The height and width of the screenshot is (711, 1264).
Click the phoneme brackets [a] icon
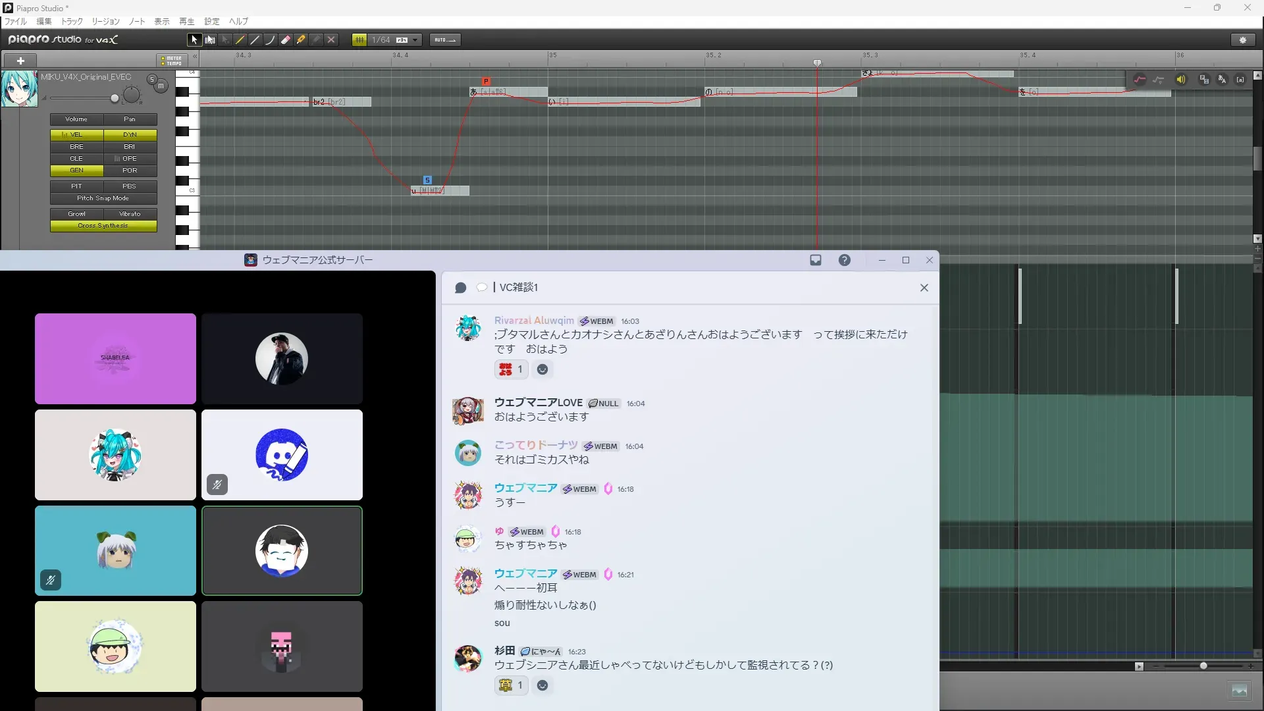pos(1240,80)
